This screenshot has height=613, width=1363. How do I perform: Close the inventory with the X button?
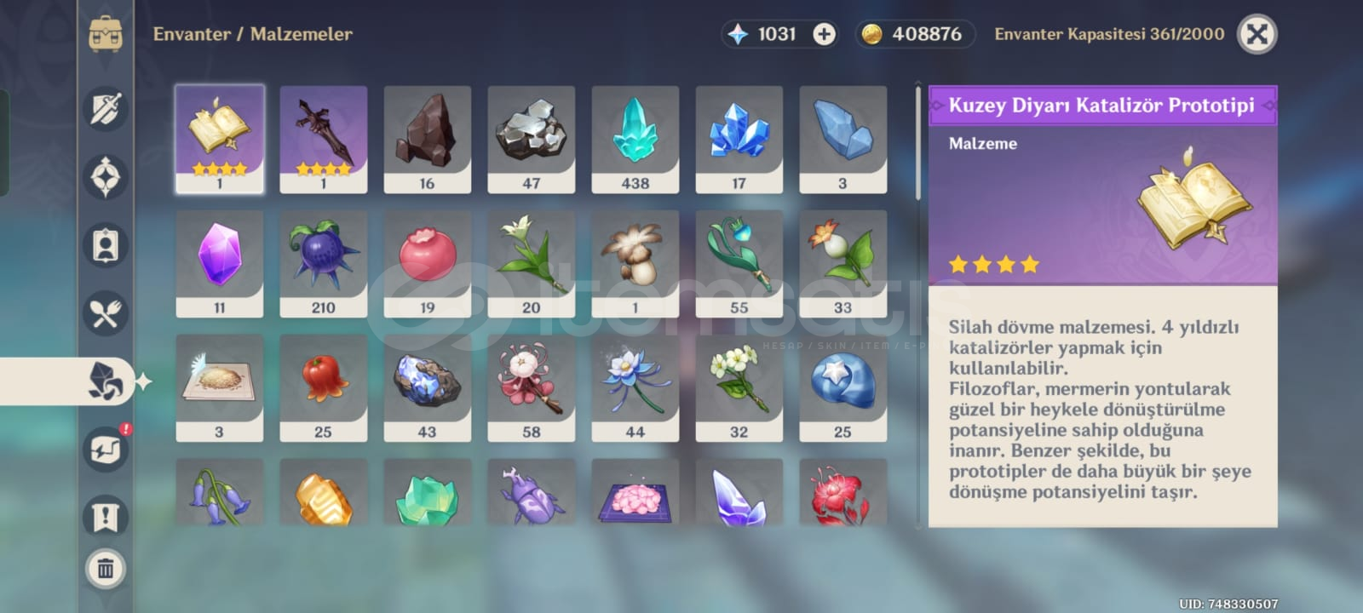coord(1257,34)
